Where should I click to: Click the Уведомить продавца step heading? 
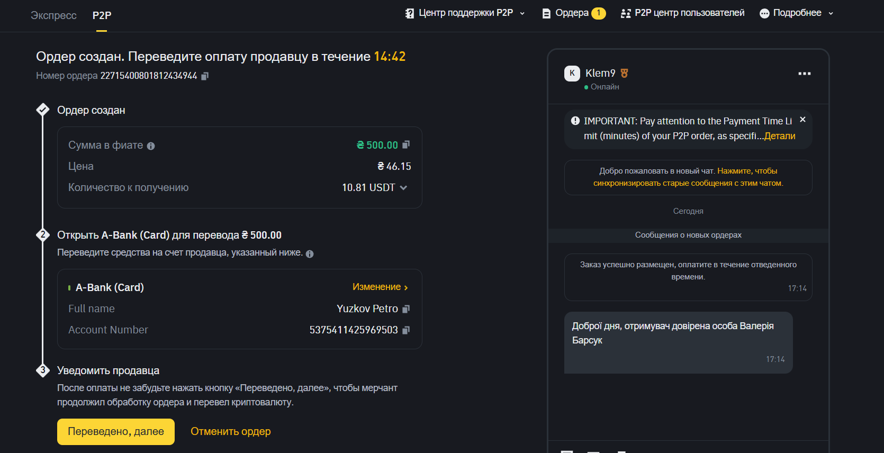[x=108, y=370]
